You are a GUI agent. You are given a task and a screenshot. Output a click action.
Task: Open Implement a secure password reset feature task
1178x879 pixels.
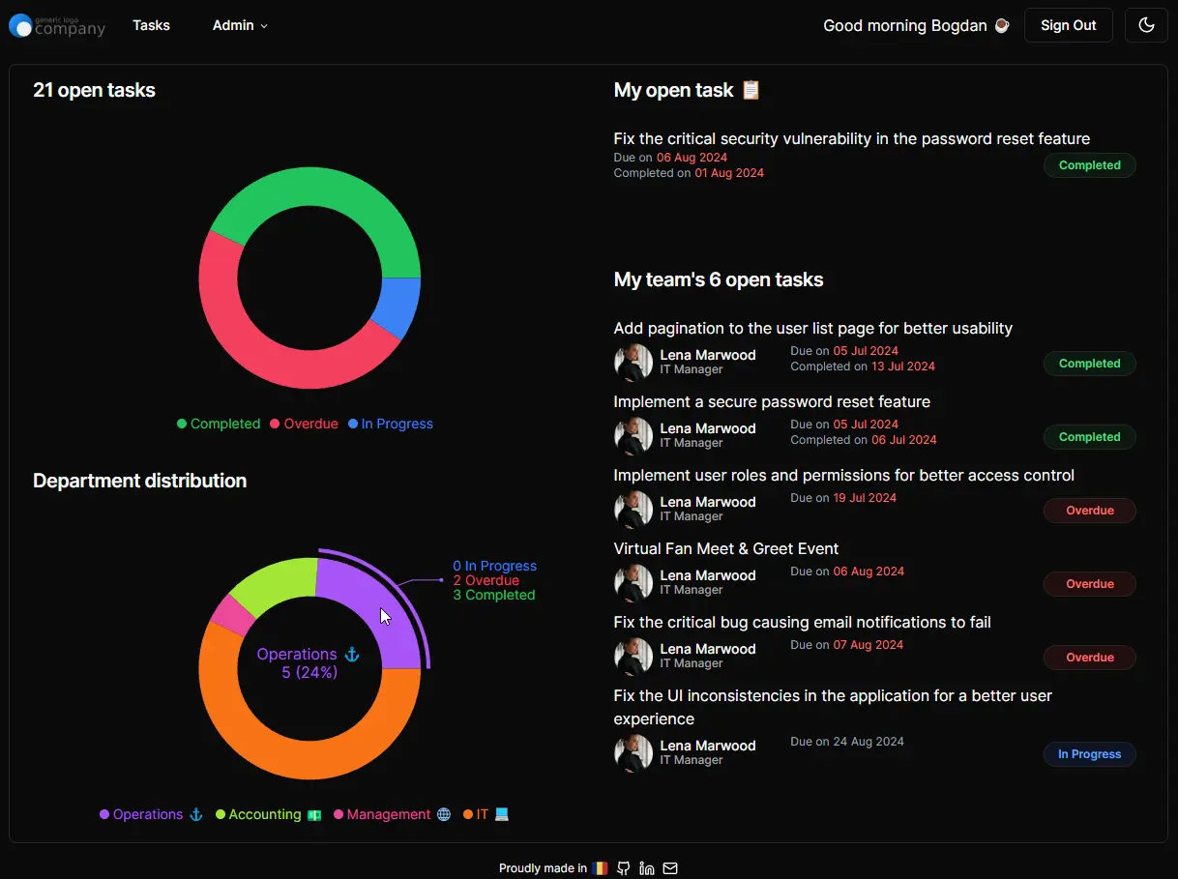pyautogui.click(x=772, y=401)
